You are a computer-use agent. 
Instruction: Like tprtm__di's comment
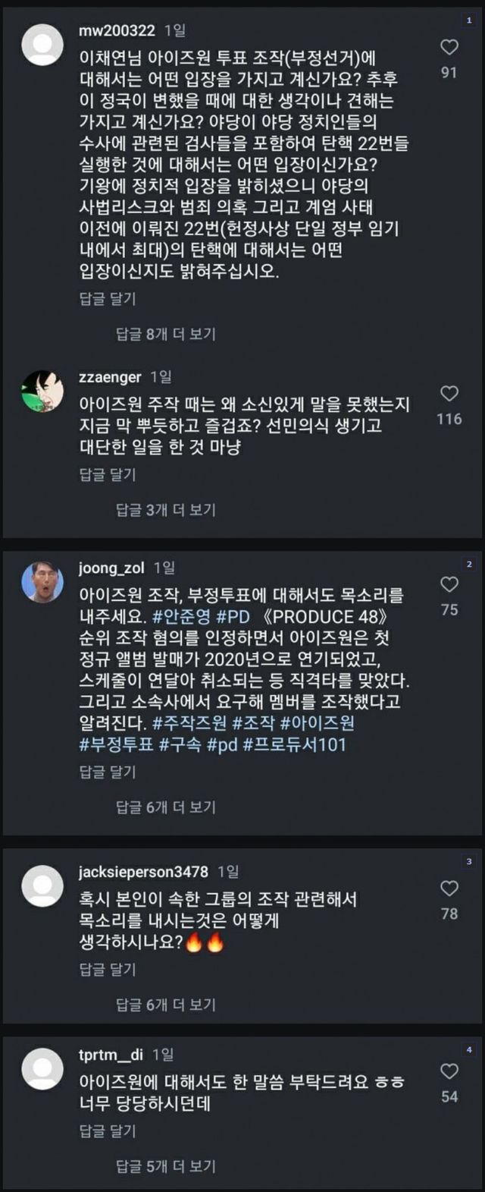[449, 1071]
